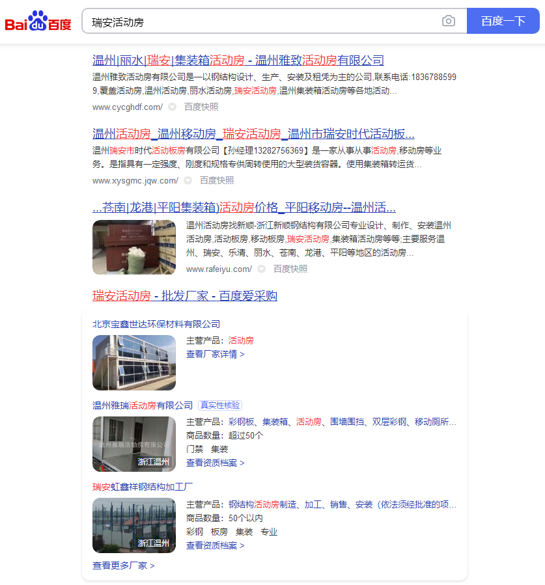Click 北京宝鑫世达 container house thumbnail

(x=133, y=362)
